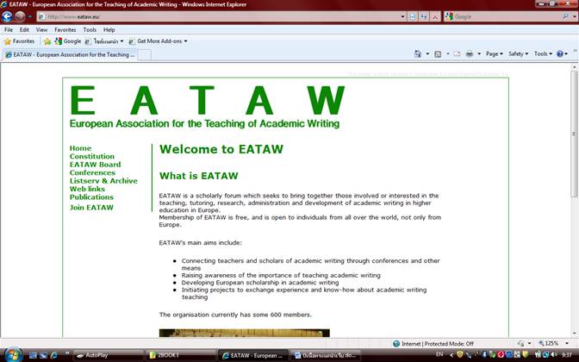Click the RSS Feeds icon
Viewport: 579px width, 362px height.
click(438, 54)
